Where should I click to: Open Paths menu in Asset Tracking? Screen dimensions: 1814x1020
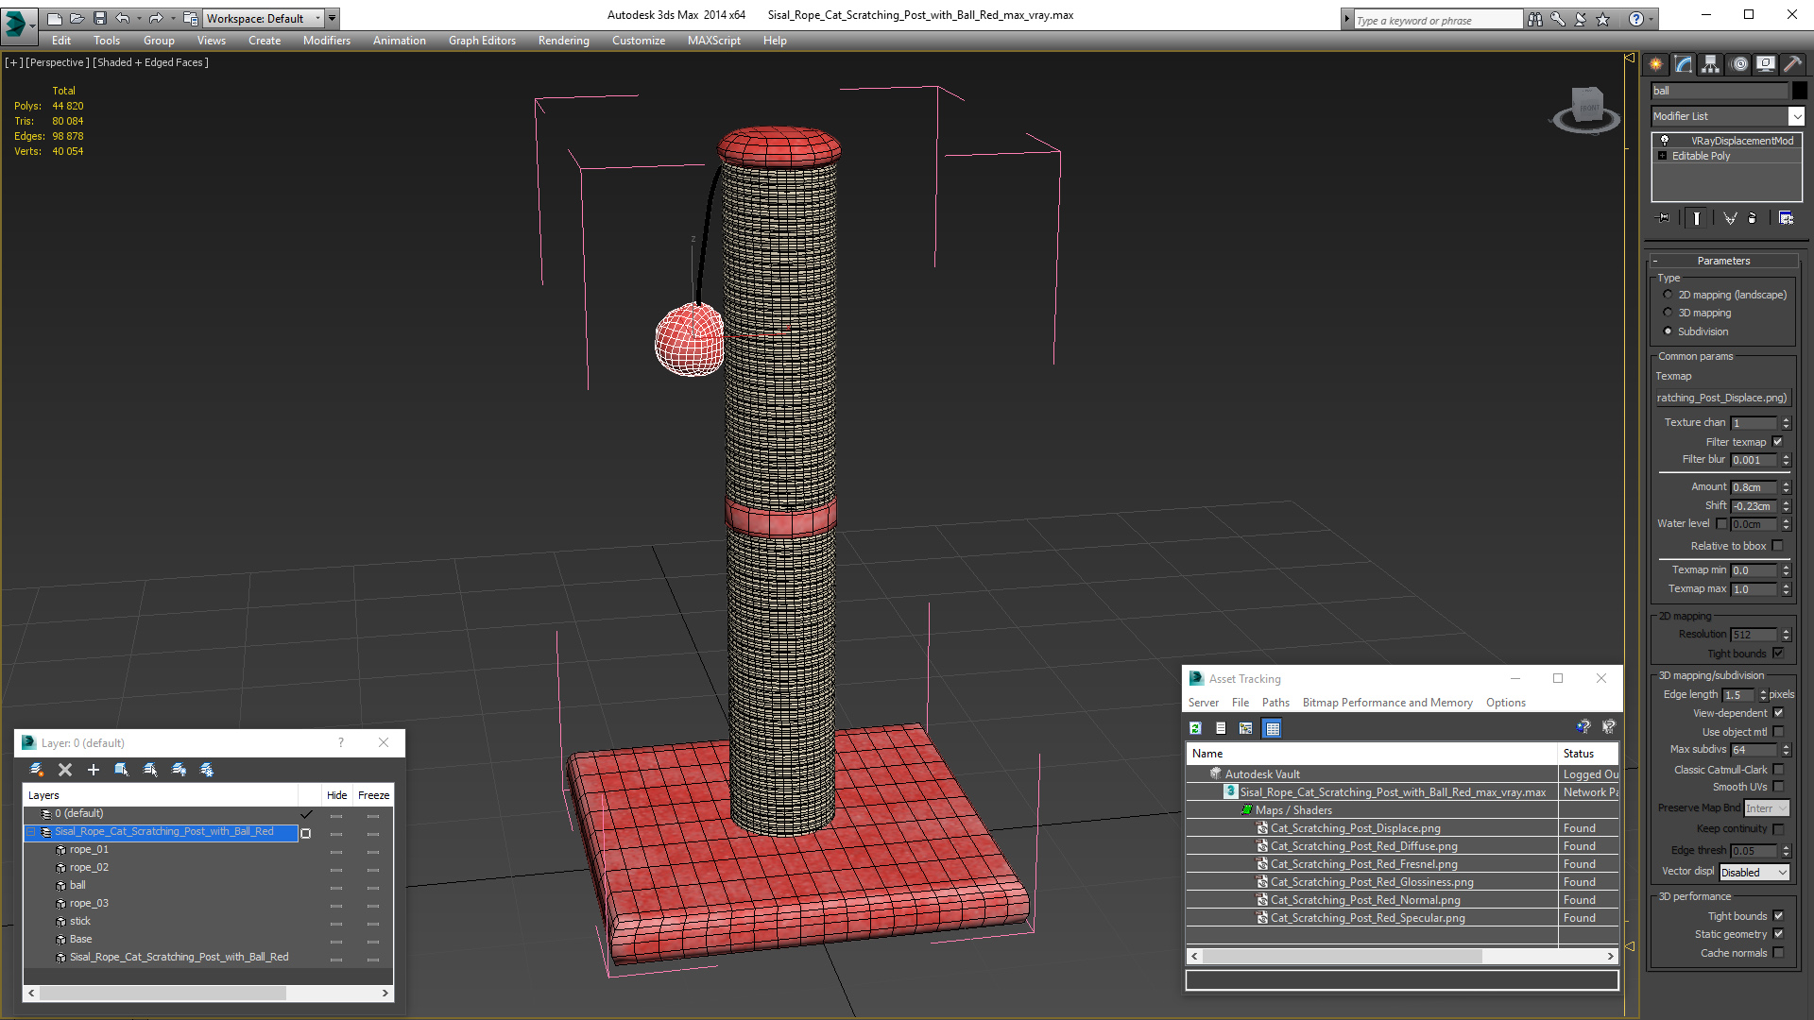coord(1275,703)
